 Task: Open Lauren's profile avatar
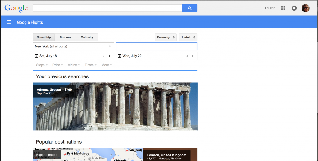click(x=306, y=8)
